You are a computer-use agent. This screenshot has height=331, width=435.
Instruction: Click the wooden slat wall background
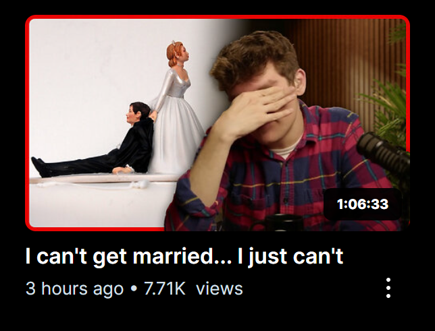[338, 61]
